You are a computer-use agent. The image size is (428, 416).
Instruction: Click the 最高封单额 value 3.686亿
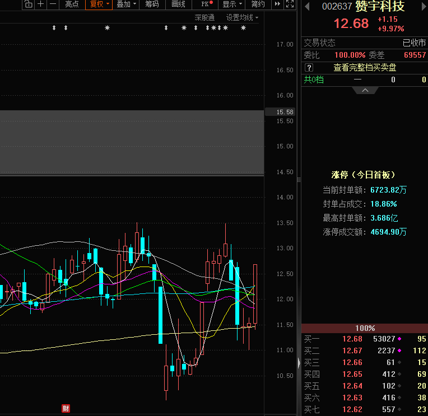point(384,218)
